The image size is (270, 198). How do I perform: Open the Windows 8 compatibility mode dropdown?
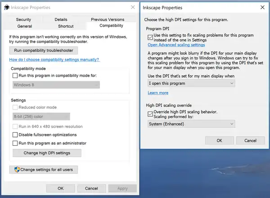(56, 85)
